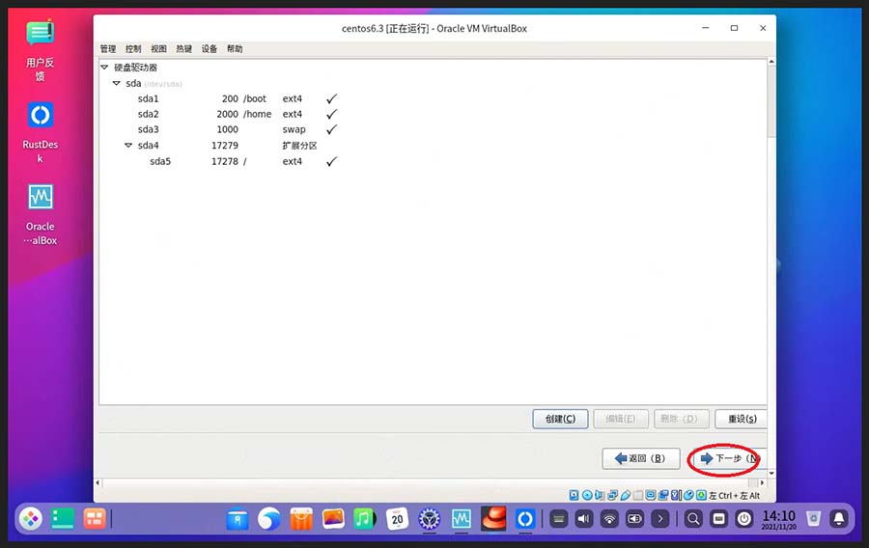The width and height of the screenshot is (869, 548).
Task: Click the network adapter status icon
Action: pos(612,495)
